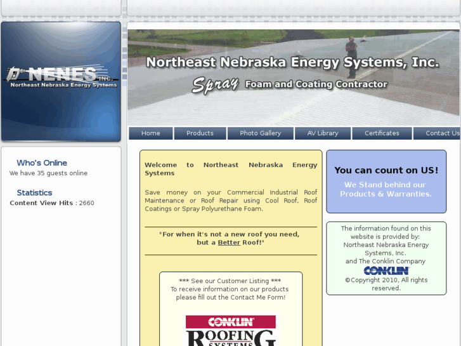461x346 pixels.
Task: Click 'Welcome to Northeast Nebraska Energy Systems' heading
Action: pos(231,169)
